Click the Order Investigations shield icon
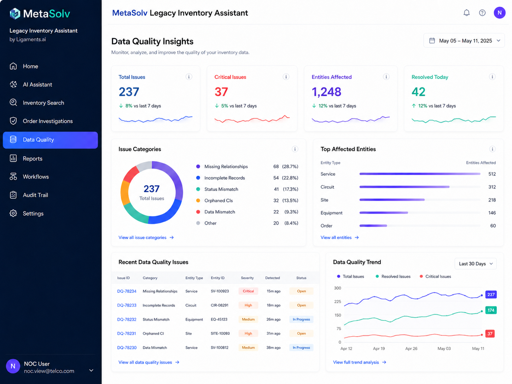 pyautogui.click(x=13, y=121)
